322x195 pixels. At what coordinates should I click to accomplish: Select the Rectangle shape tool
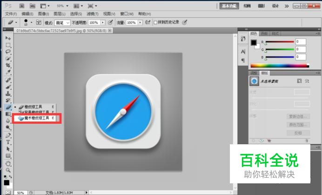coord(8,155)
